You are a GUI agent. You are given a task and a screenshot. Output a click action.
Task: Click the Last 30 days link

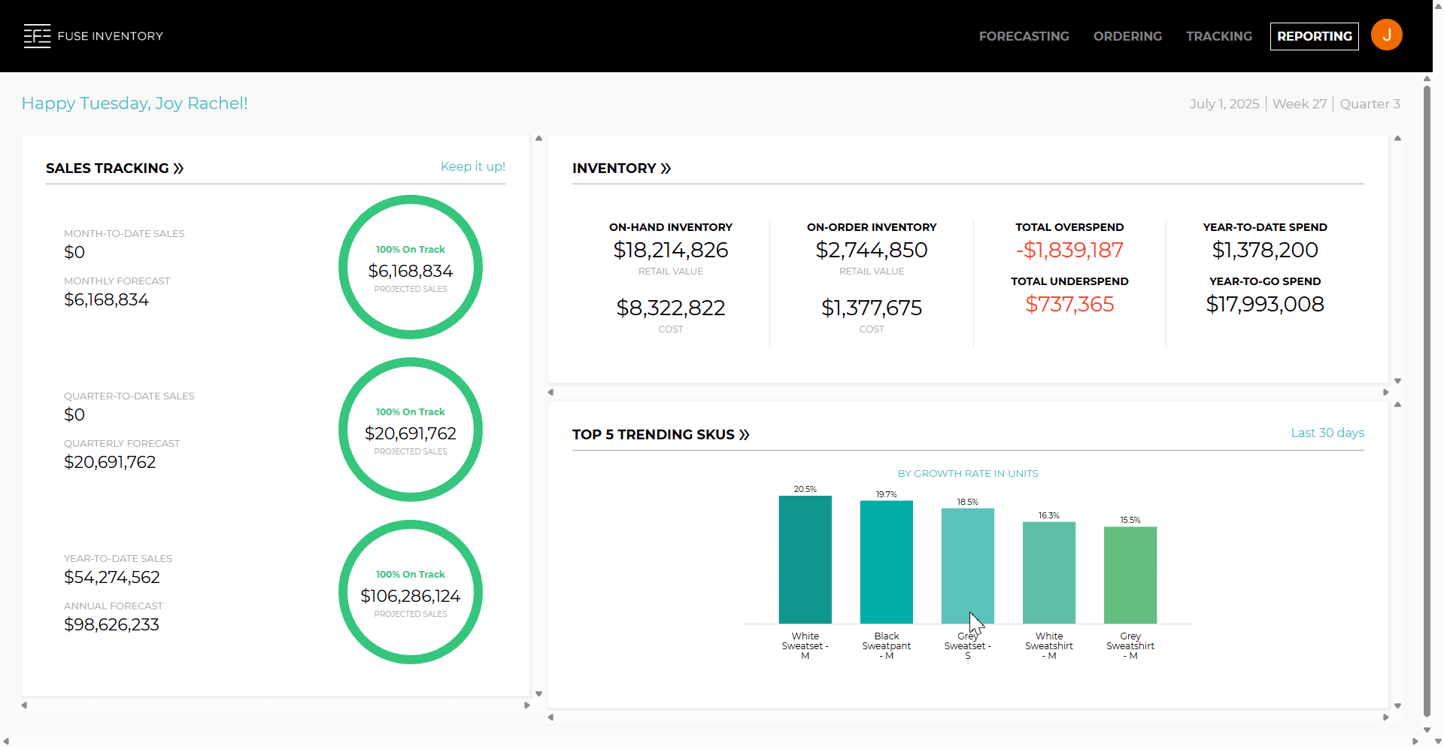[1327, 433]
